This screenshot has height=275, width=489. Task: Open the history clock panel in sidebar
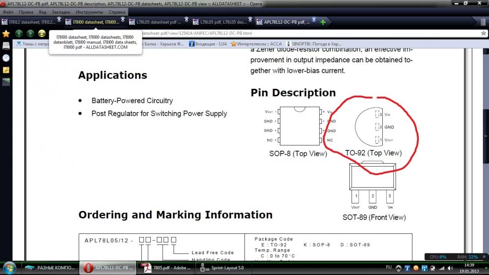[6, 57]
